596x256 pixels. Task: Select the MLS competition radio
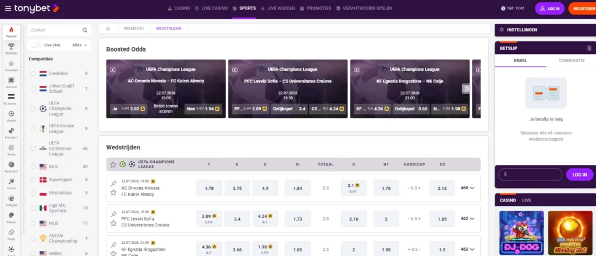pyautogui.click(x=33, y=167)
